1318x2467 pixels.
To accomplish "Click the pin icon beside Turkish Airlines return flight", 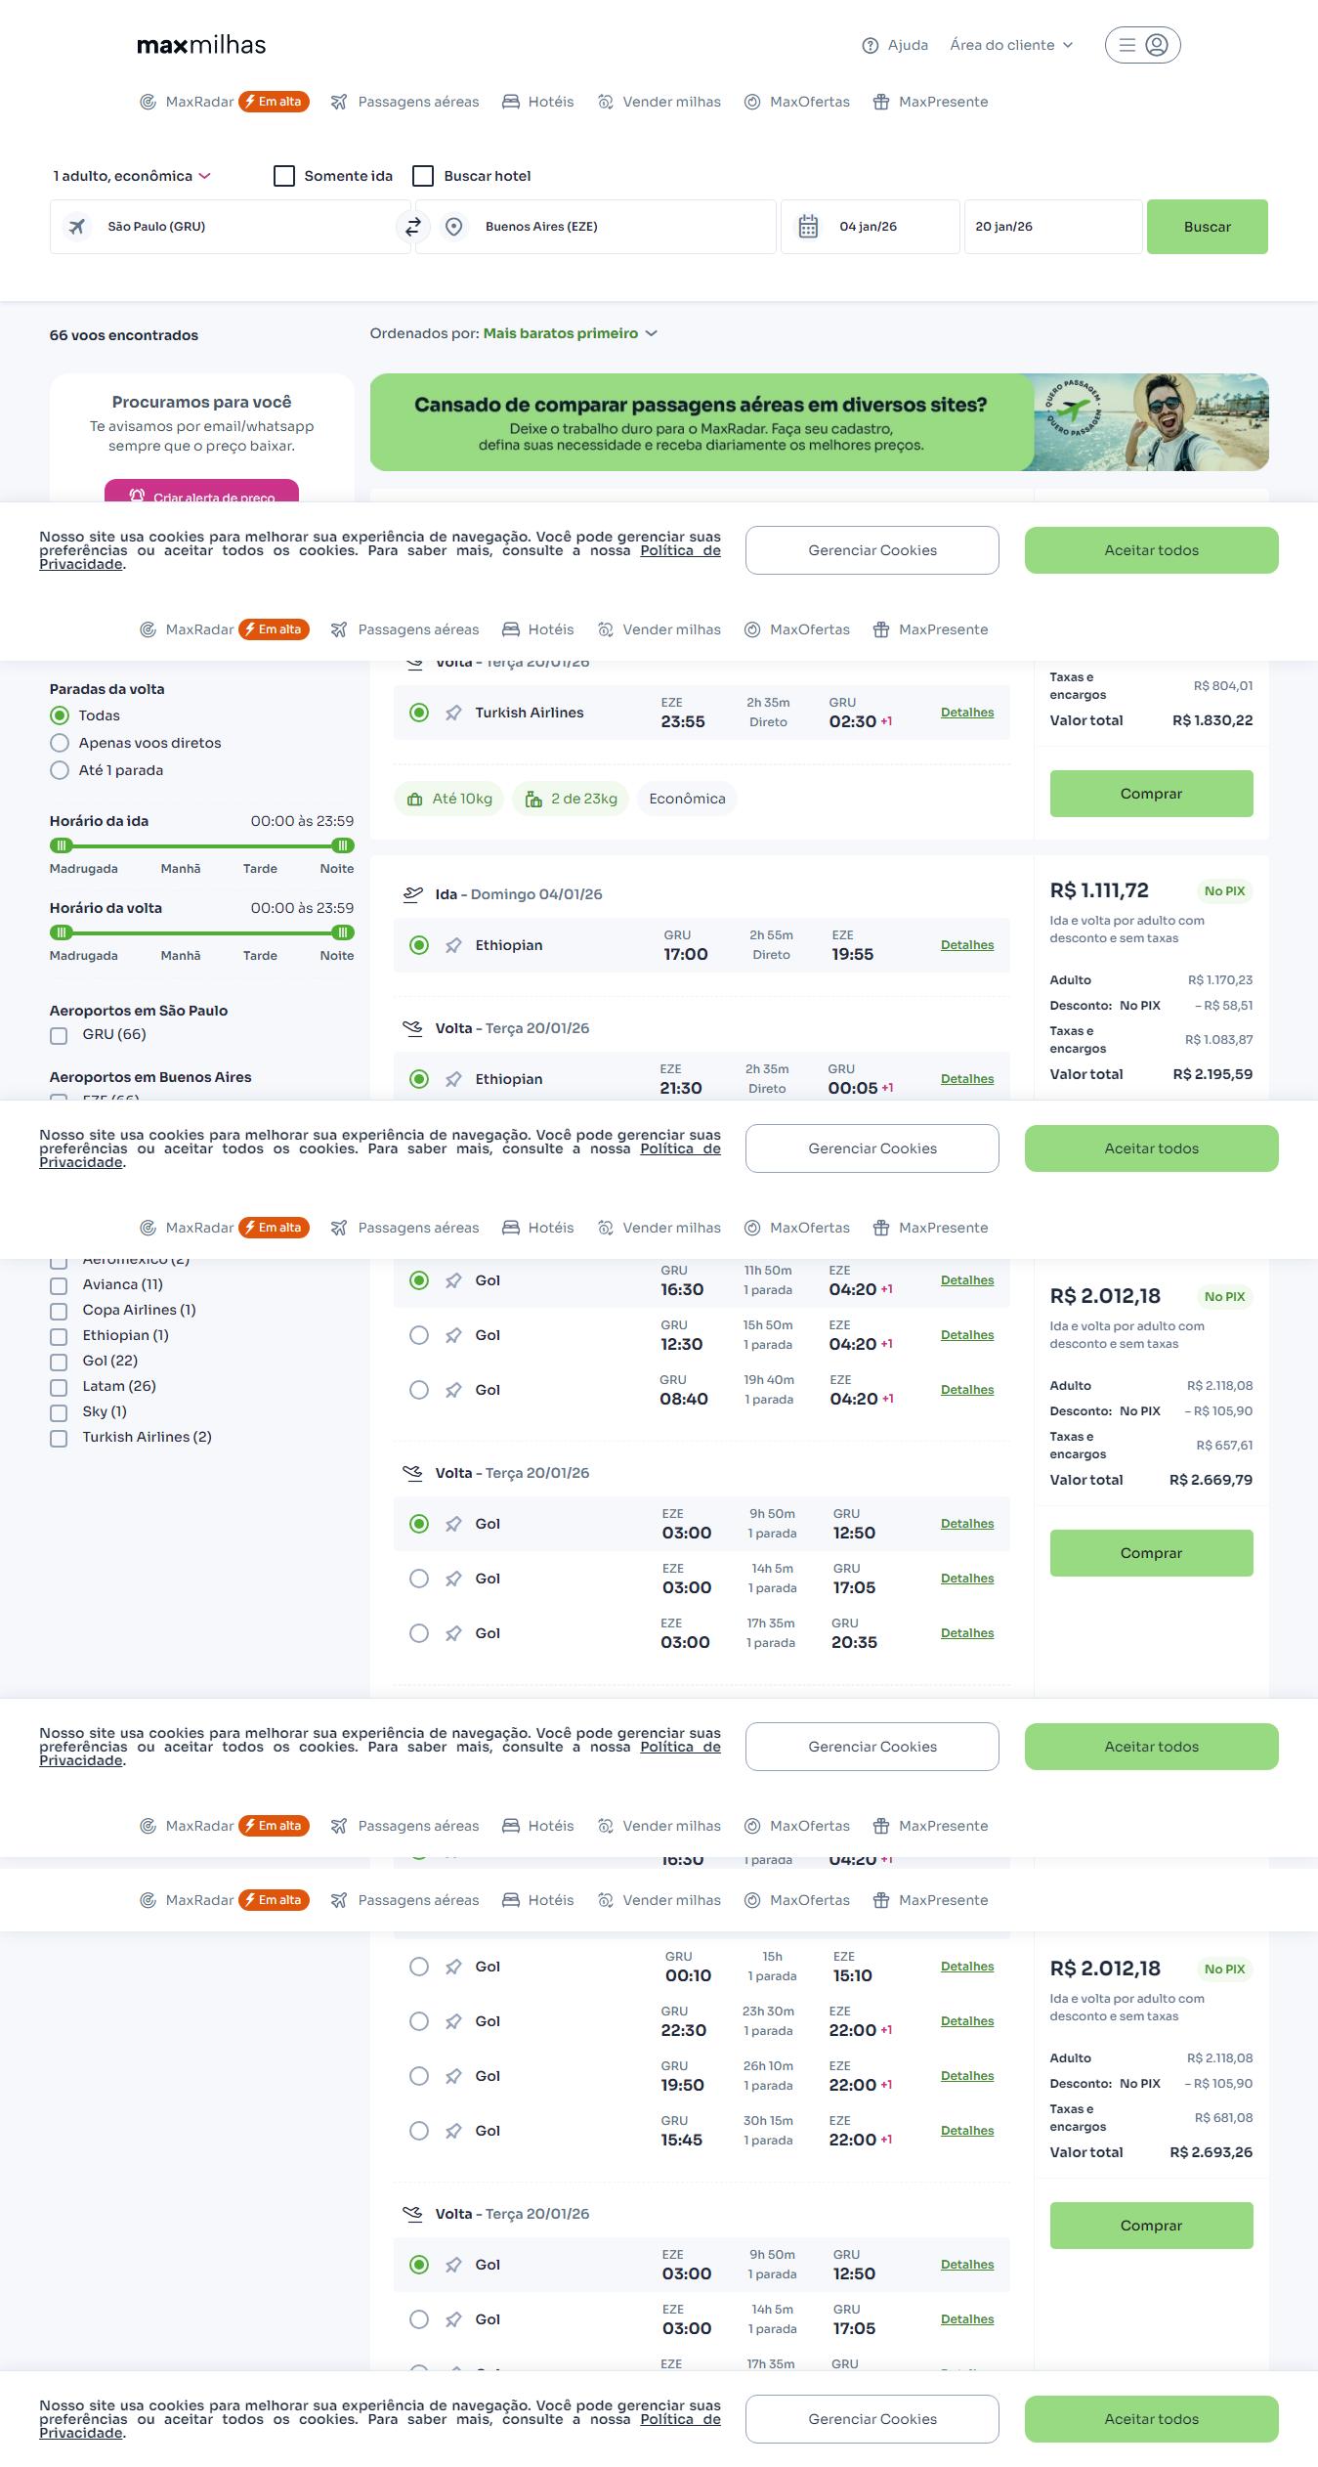I will [x=453, y=714].
